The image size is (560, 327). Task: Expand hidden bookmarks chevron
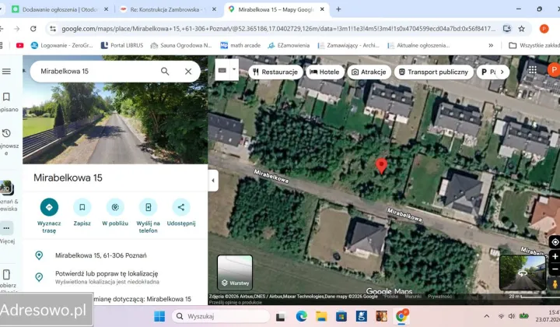pos(491,45)
